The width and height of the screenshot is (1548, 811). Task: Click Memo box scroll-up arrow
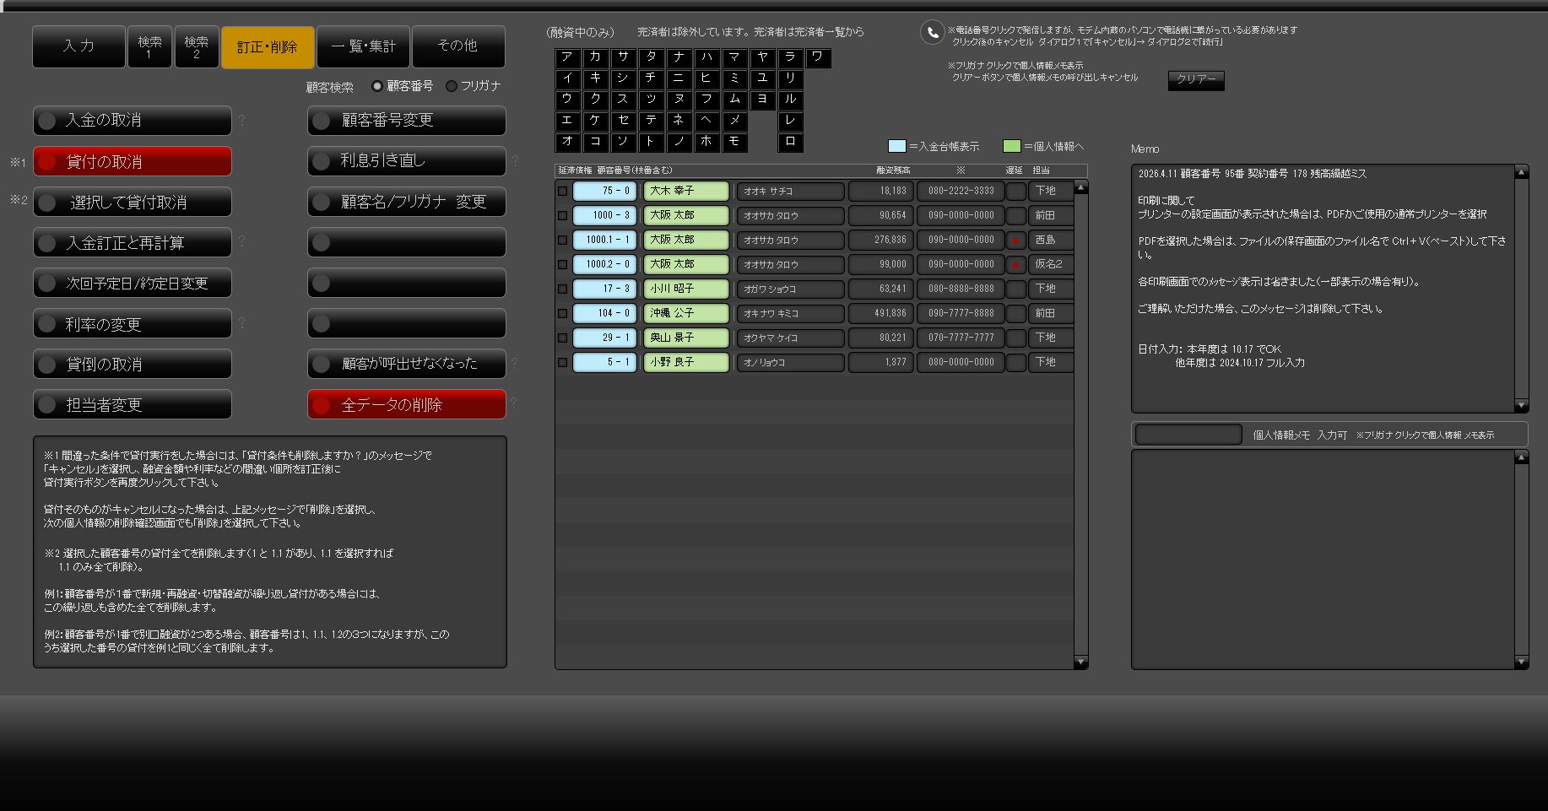coord(1522,172)
